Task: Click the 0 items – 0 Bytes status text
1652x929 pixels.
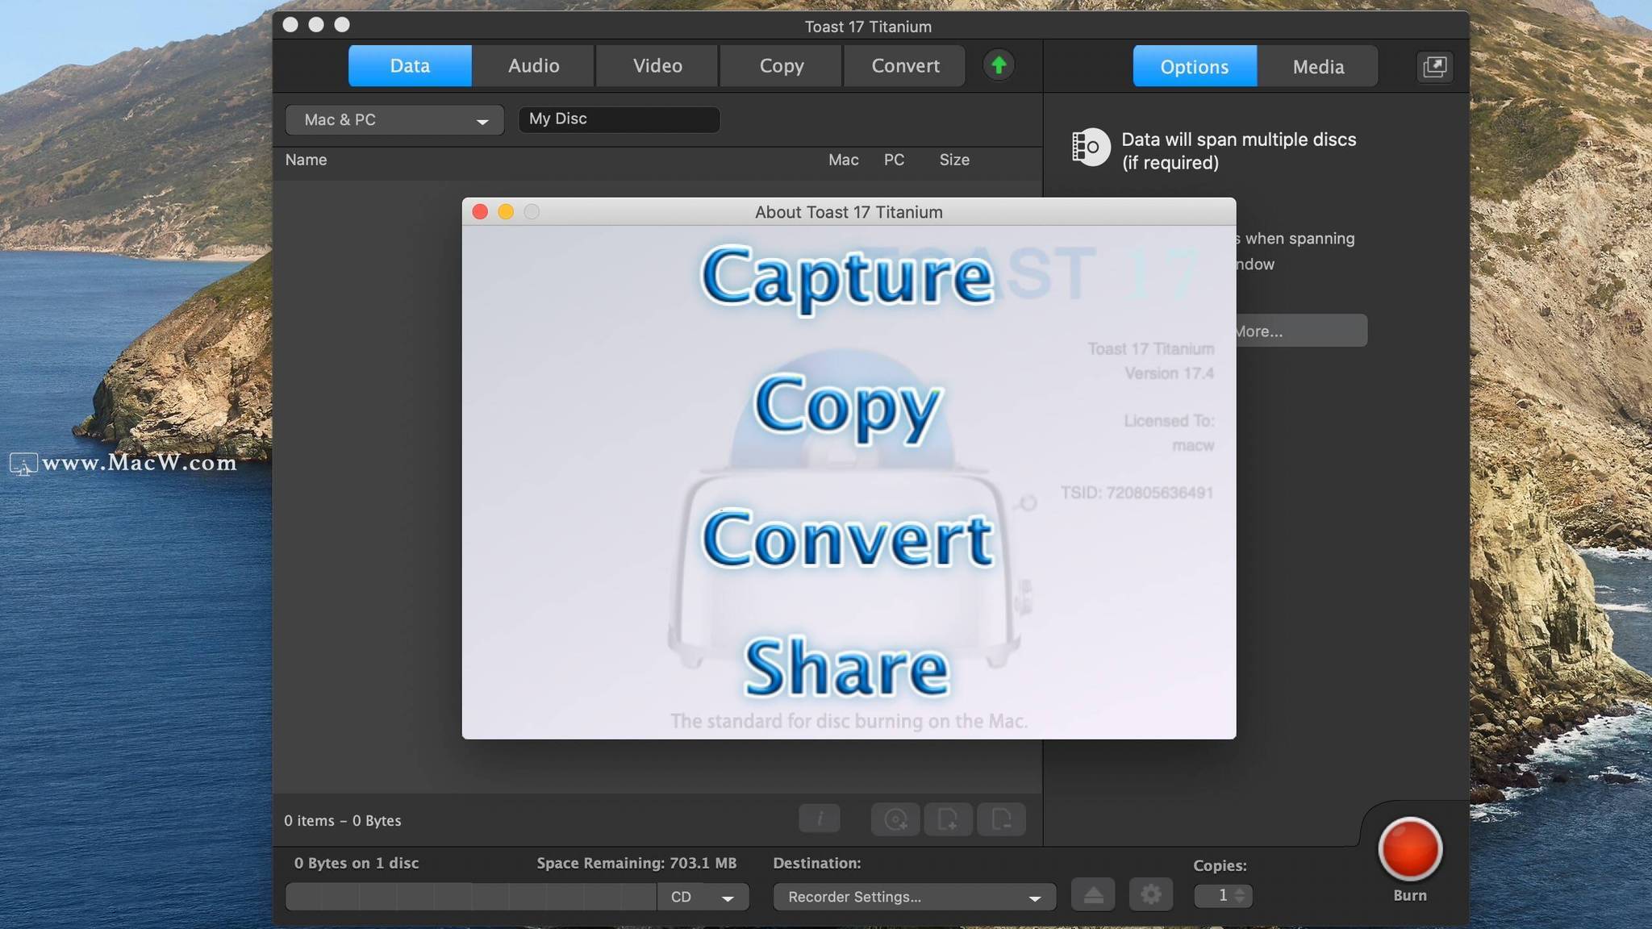Action: click(x=342, y=820)
